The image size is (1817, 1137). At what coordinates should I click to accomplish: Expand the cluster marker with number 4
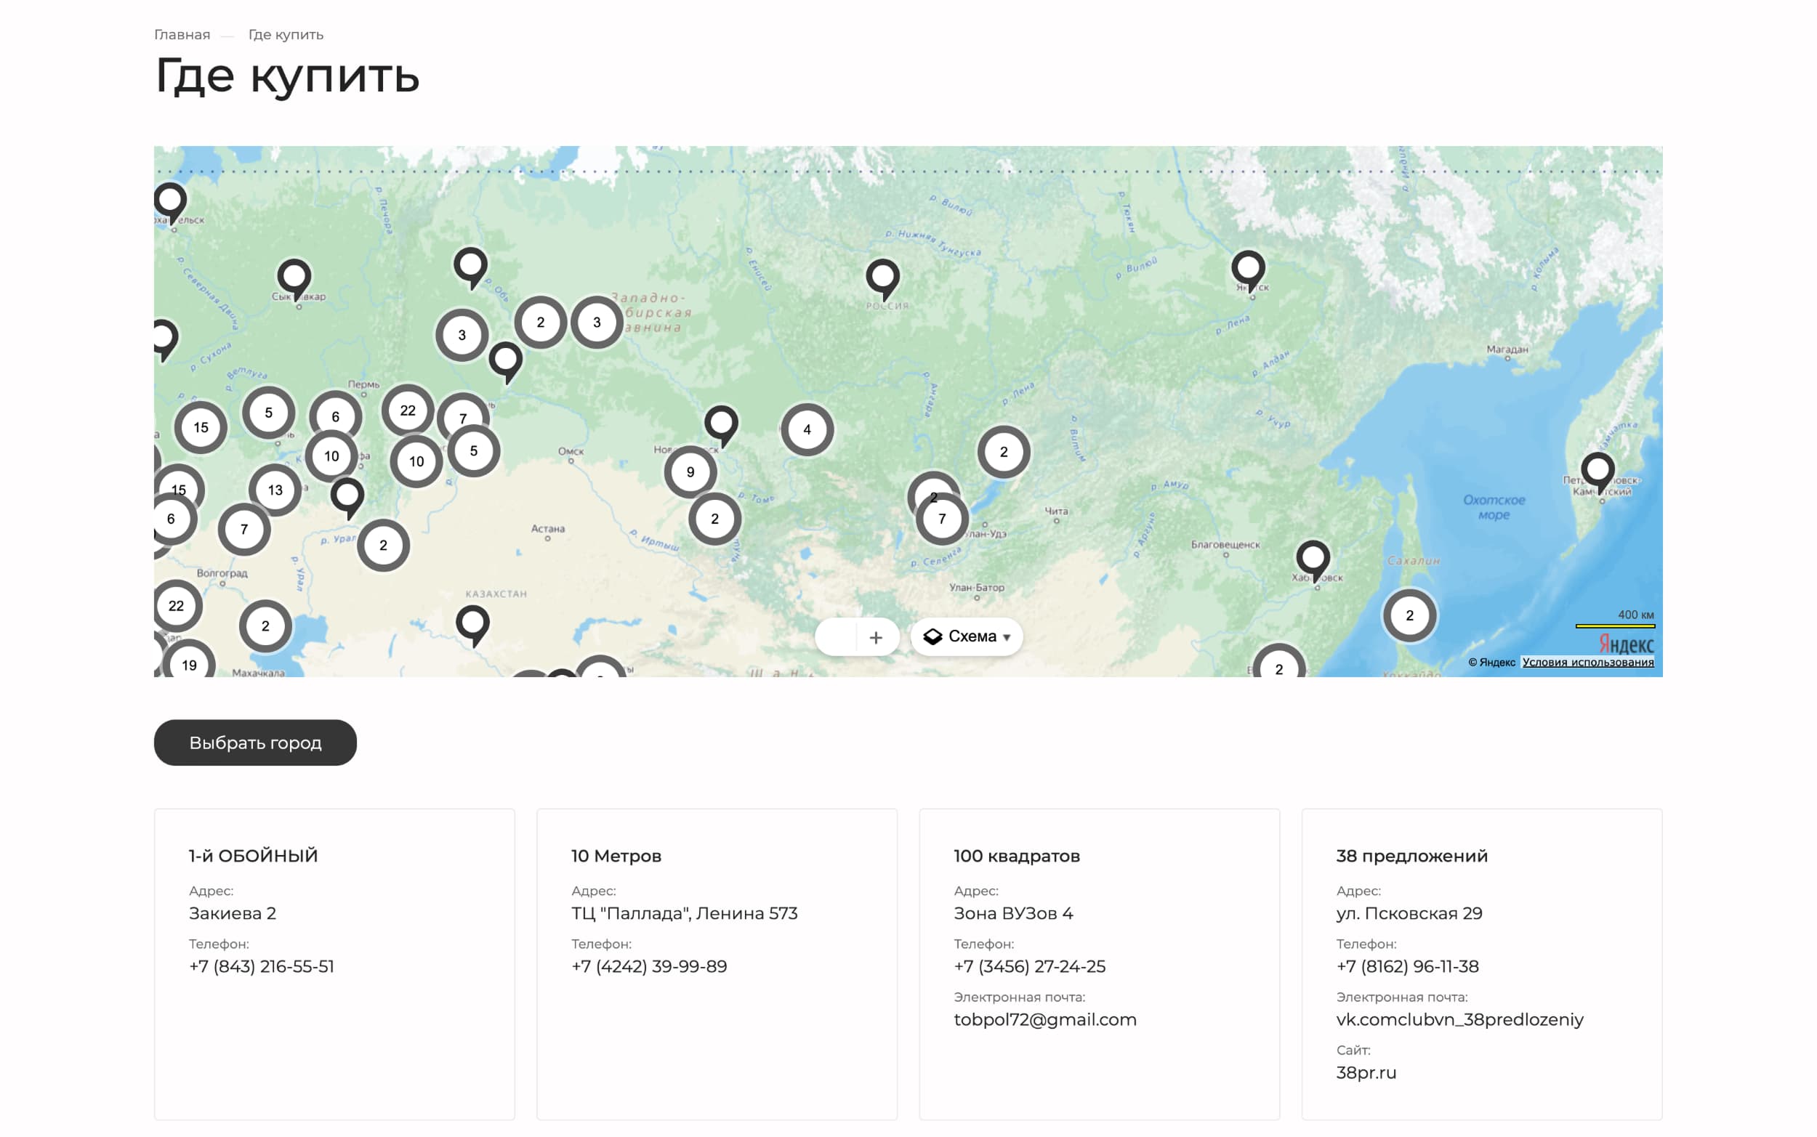pos(807,429)
